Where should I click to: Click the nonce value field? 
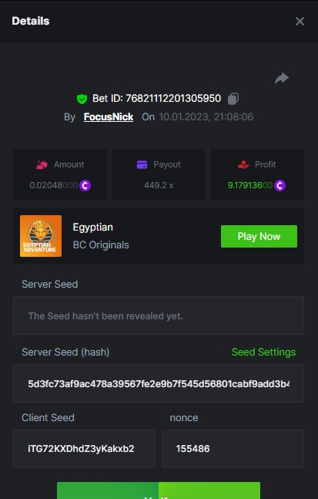[x=233, y=449]
